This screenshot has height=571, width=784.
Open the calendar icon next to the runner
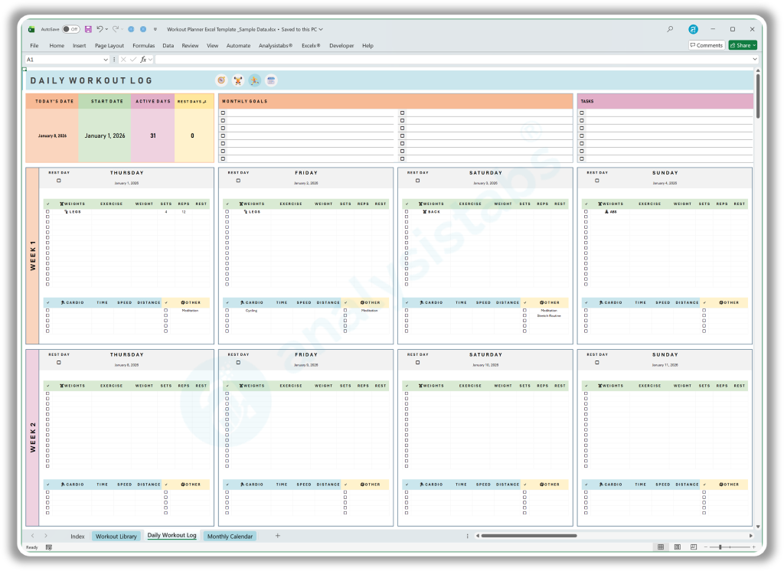[x=272, y=80]
